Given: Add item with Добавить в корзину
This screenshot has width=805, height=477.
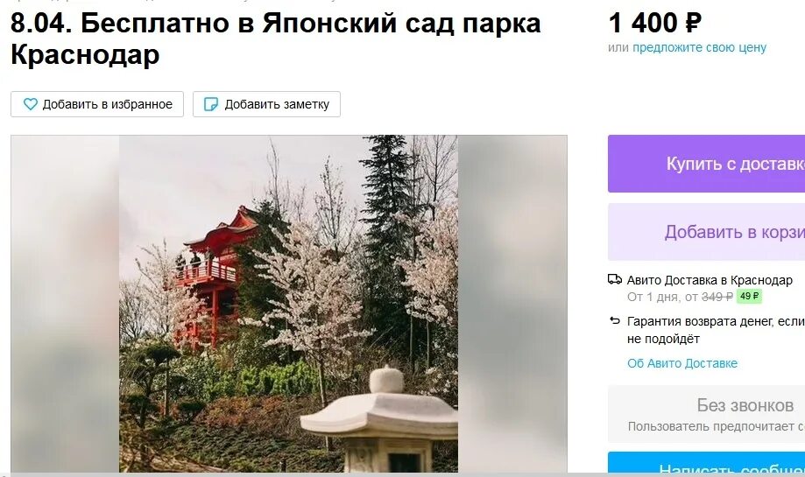Looking at the screenshot, I should pos(706,232).
